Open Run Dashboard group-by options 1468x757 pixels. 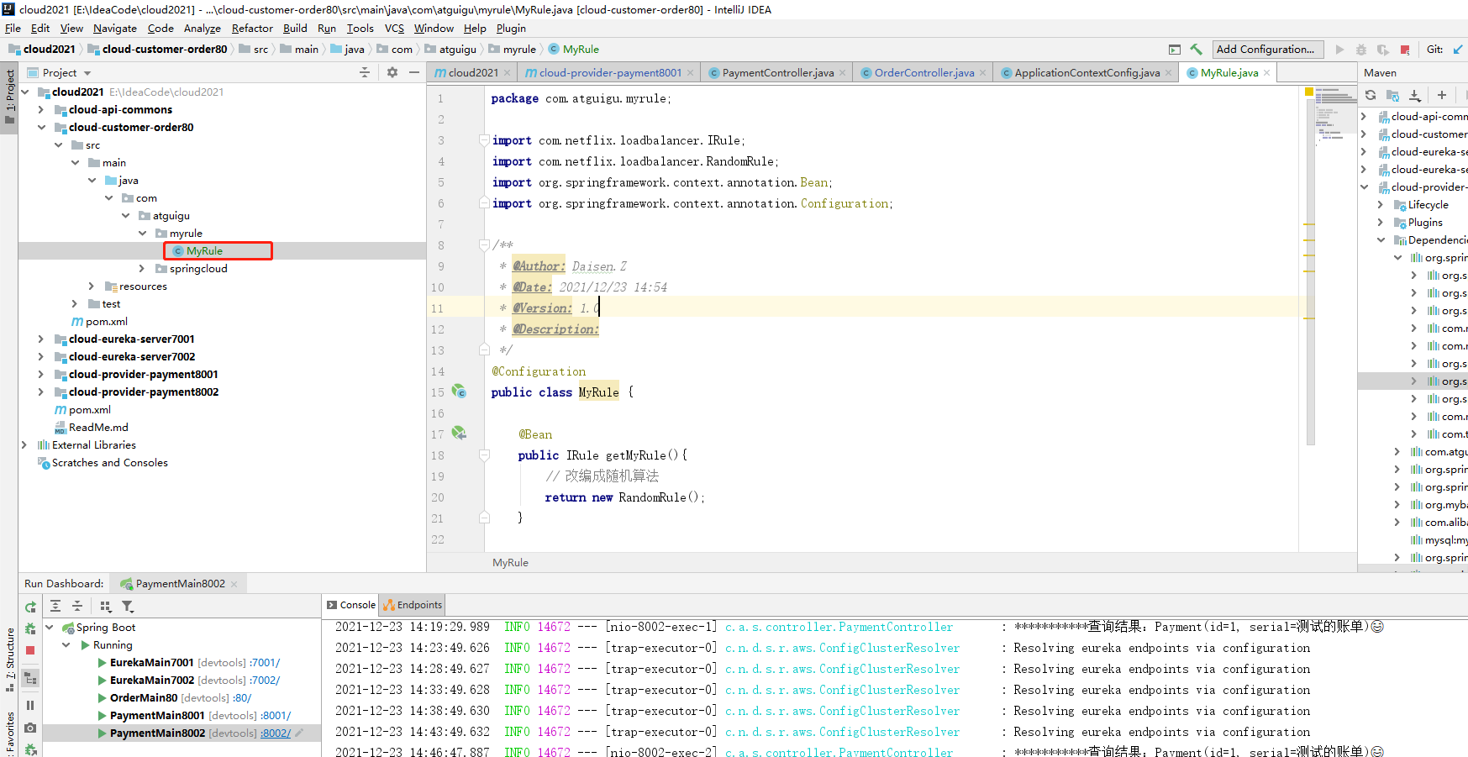[x=106, y=607]
